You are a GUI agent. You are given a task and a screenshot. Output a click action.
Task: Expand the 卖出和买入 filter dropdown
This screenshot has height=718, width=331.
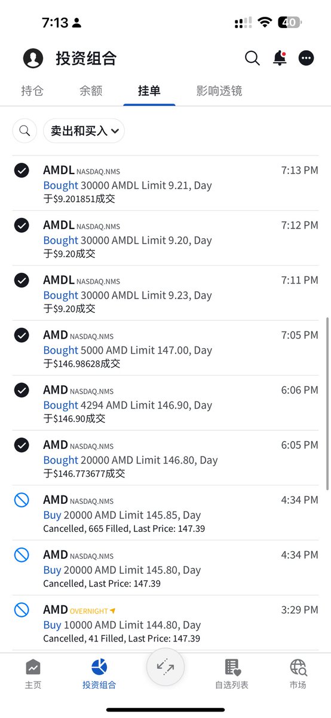click(84, 130)
